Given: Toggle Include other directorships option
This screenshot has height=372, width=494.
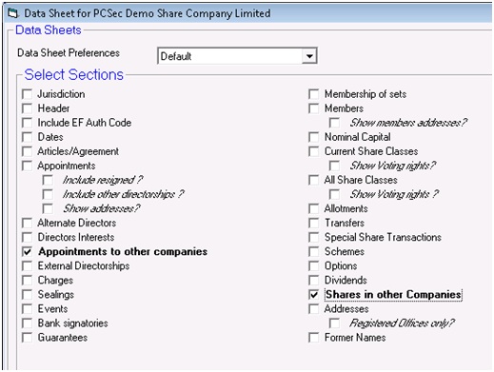Looking at the screenshot, I should (x=48, y=194).
